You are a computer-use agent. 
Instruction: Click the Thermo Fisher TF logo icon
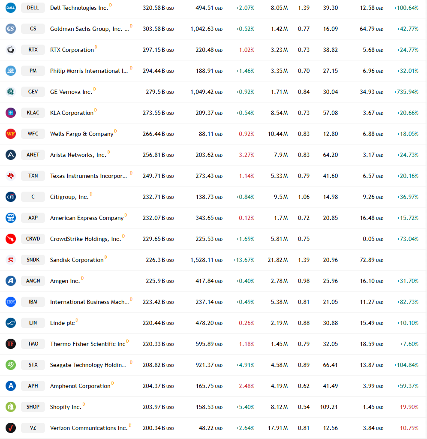[x=11, y=344]
